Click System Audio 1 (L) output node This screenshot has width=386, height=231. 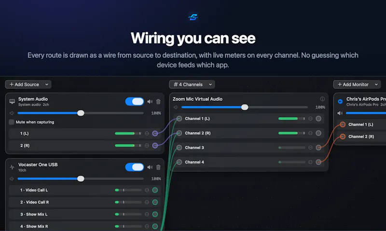click(155, 133)
